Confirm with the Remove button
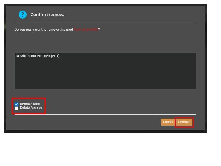The image size is (221, 166). click(x=184, y=122)
